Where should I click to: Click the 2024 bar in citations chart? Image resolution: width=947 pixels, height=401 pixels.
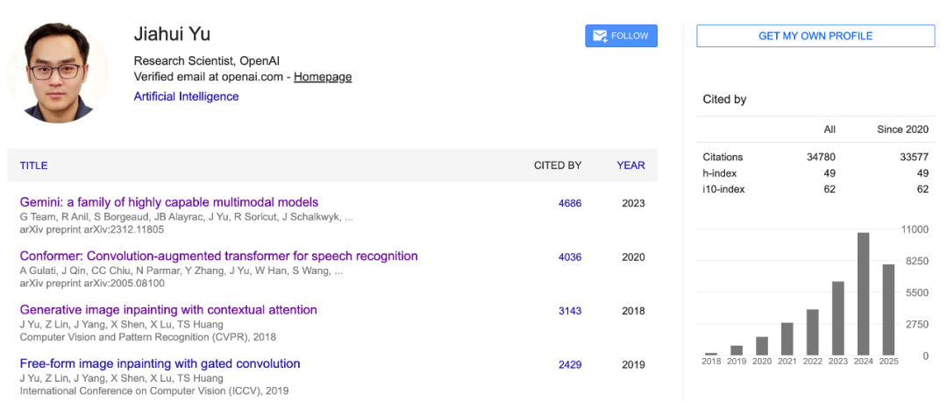point(863,294)
